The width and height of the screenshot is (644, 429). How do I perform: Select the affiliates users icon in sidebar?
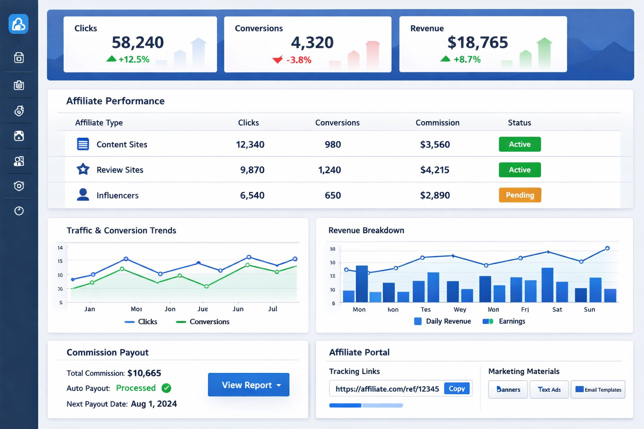click(18, 161)
